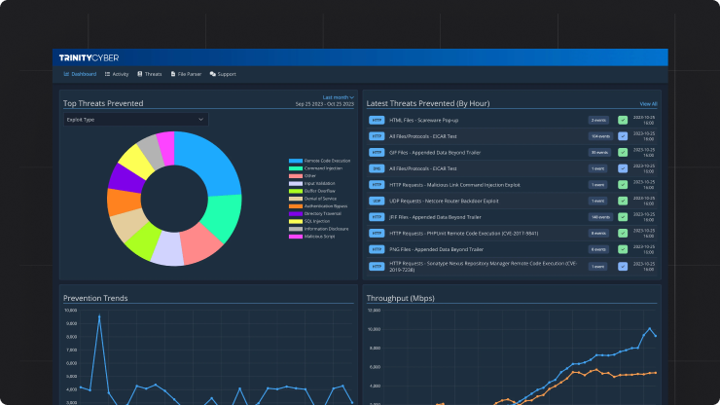Click events count badge on GIF Files row
Image resolution: width=720 pixels, height=405 pixels.
[x=599, y=152]
